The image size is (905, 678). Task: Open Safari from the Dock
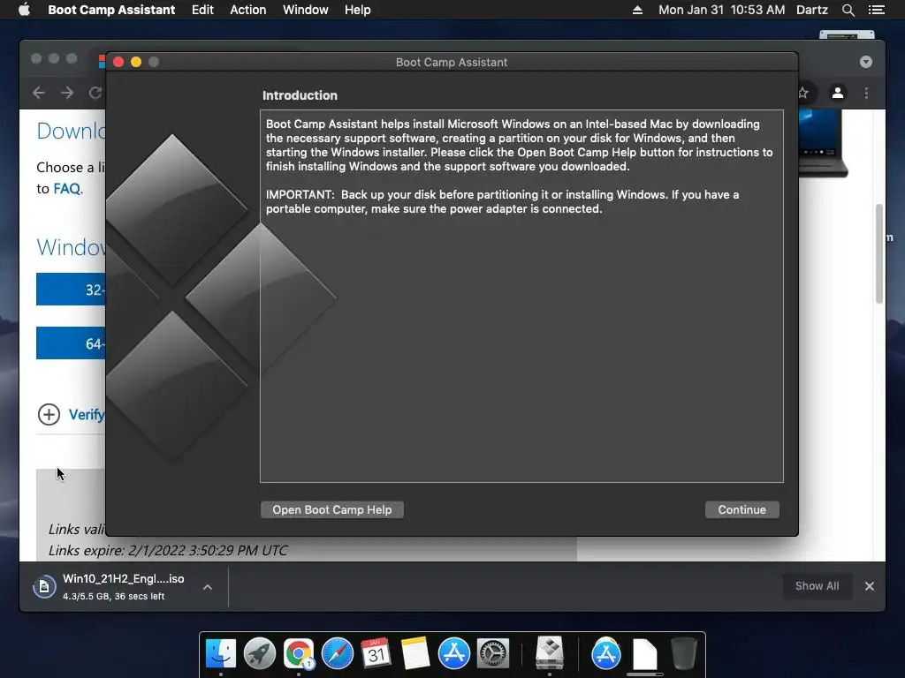[337, 653]
